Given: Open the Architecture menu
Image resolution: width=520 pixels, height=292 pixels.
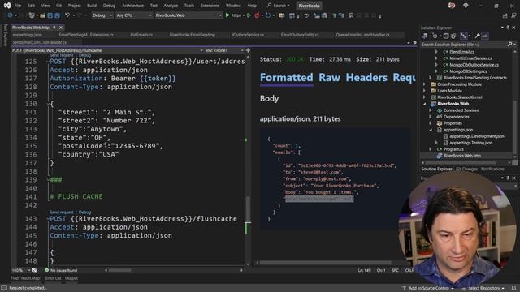Looking at the screenshot, I should pos(132,6).
